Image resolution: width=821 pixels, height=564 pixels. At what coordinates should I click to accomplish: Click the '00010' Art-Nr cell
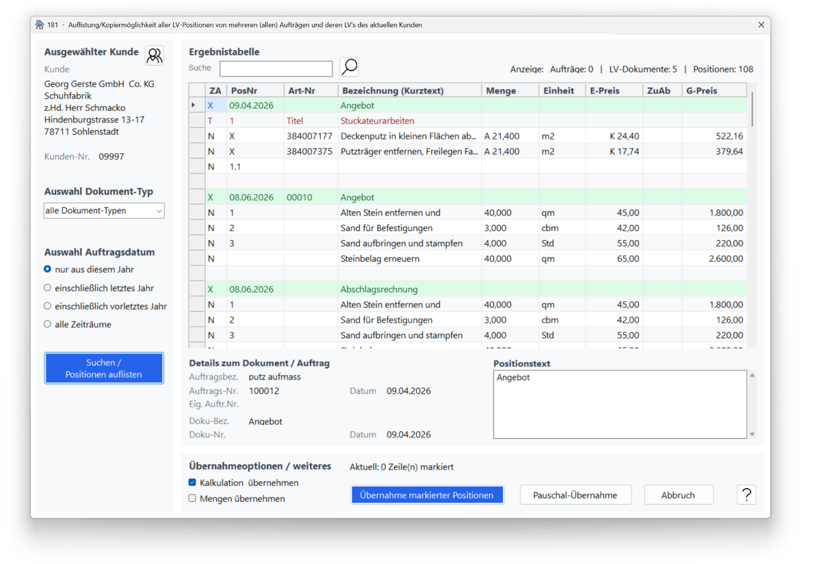(x=311, y=198)
